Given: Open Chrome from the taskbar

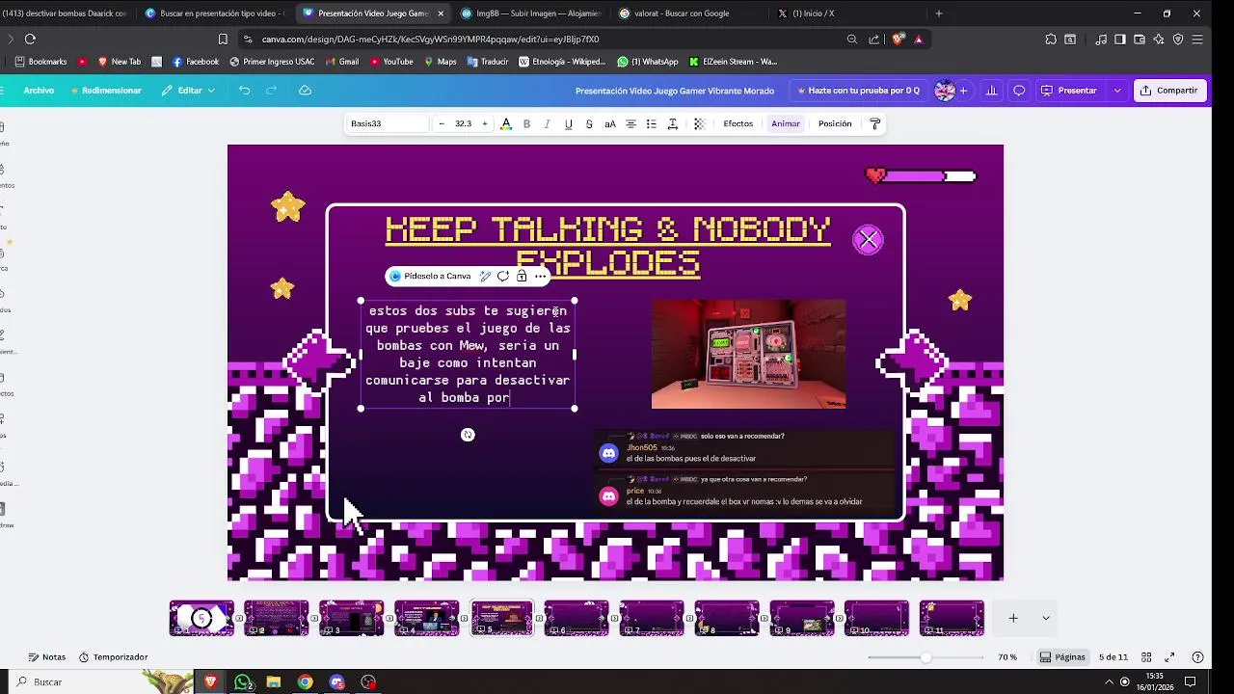Looking at the screenshot, I should [305, 682].
